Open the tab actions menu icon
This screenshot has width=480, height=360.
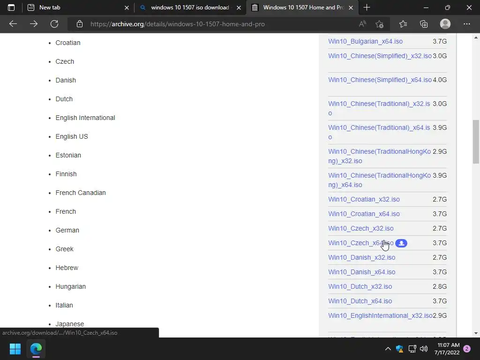11,7
